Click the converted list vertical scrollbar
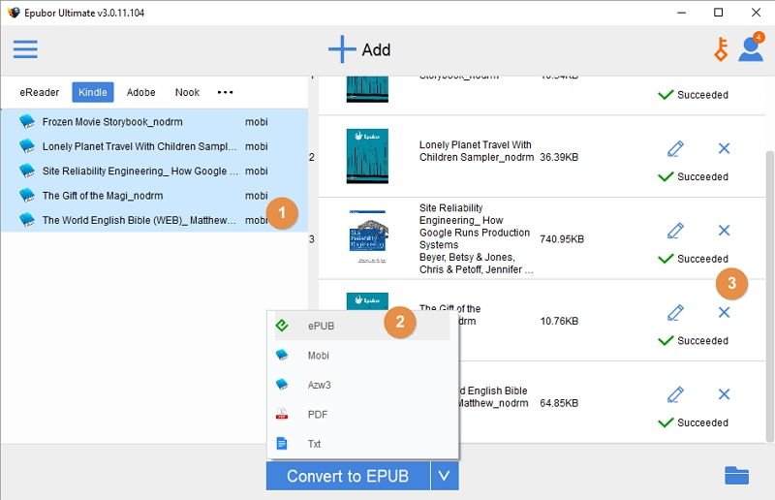 pyautogui.click(x=769, y=296)
